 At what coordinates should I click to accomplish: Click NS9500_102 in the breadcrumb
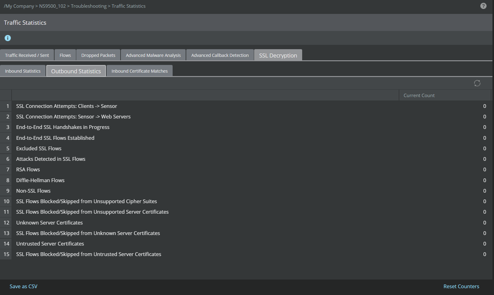pyautogui.click(x=52, y=6)
